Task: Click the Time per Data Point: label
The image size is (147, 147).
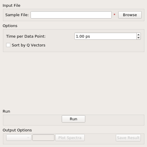Action: [x=26, y=36]
